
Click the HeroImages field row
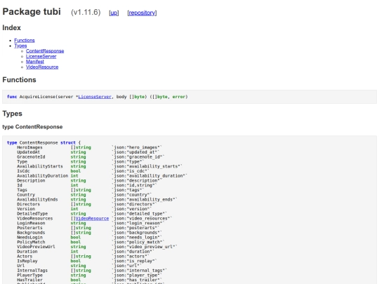pos(89,147)
